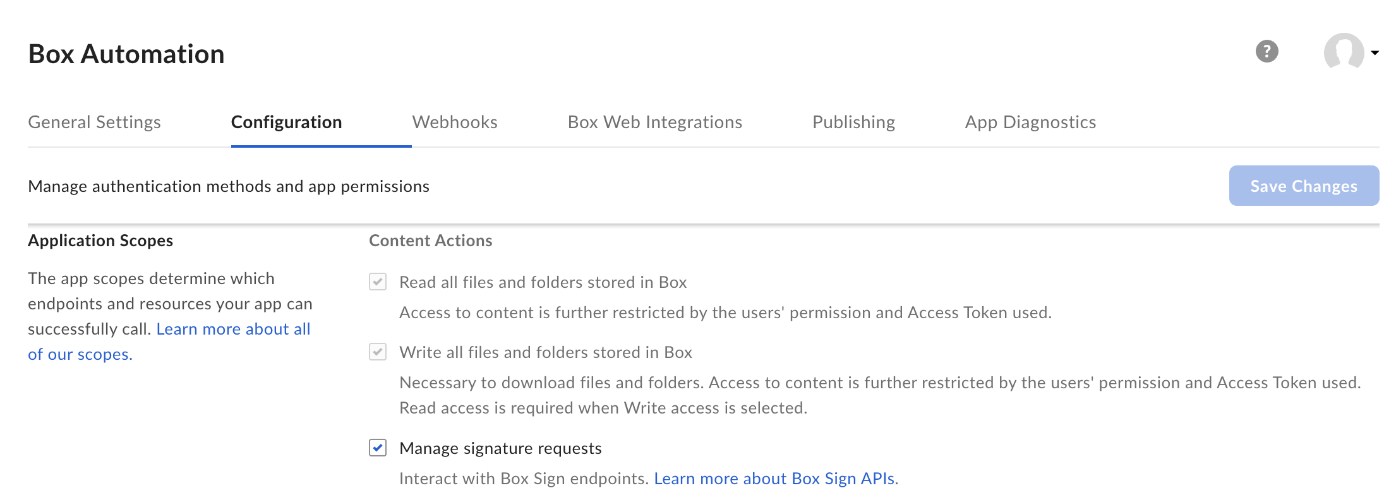
Task: Click the Box Automation app title
Action: point(126,54)
